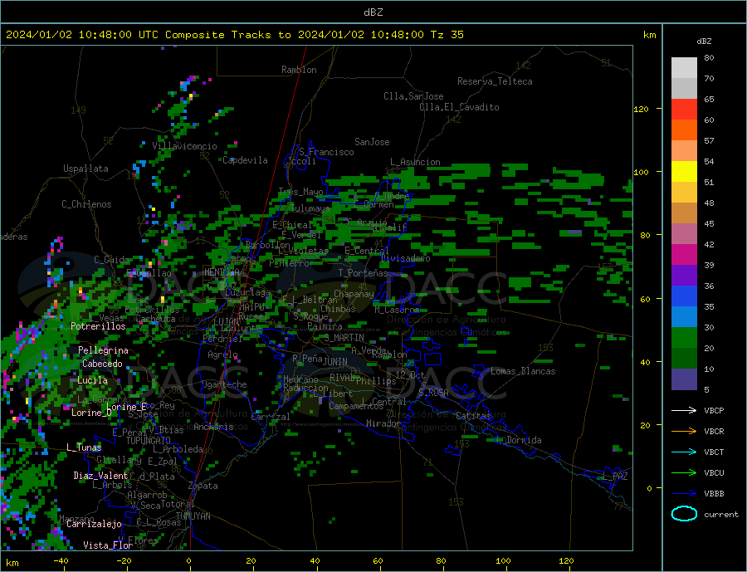
Task: Click the Cabecedo label on map
Action: (102, 364)
